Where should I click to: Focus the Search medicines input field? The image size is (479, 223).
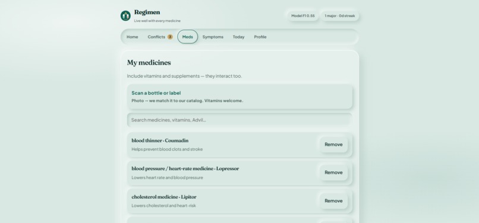[240, 120]
